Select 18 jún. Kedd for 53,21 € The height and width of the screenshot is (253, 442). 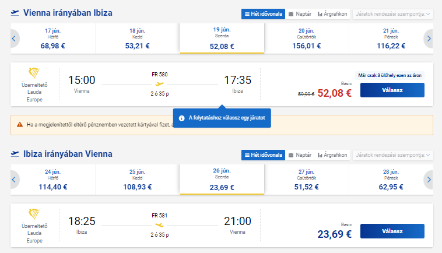pos(137,38)
